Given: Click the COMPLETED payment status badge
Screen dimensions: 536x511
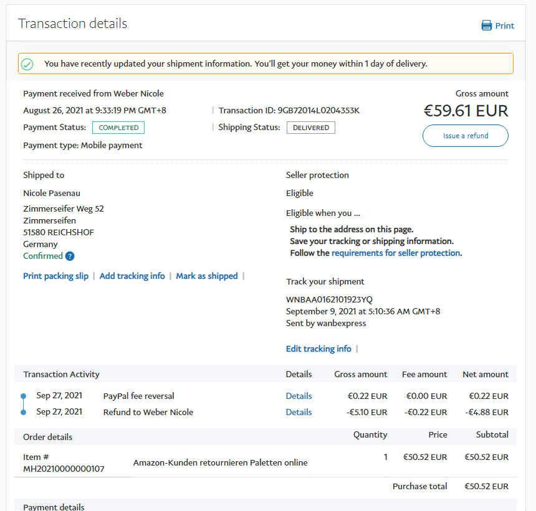Looking at the screenshot, I should point(118,128).
